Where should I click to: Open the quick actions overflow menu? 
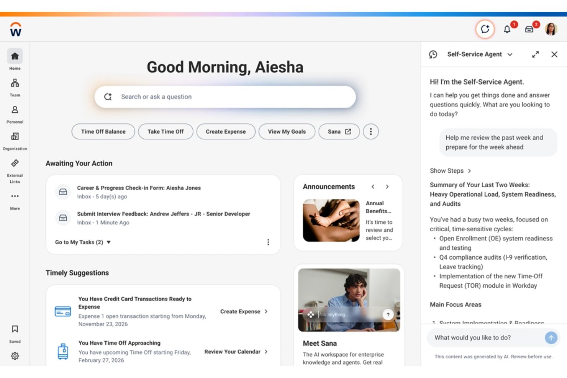(370, 132)
